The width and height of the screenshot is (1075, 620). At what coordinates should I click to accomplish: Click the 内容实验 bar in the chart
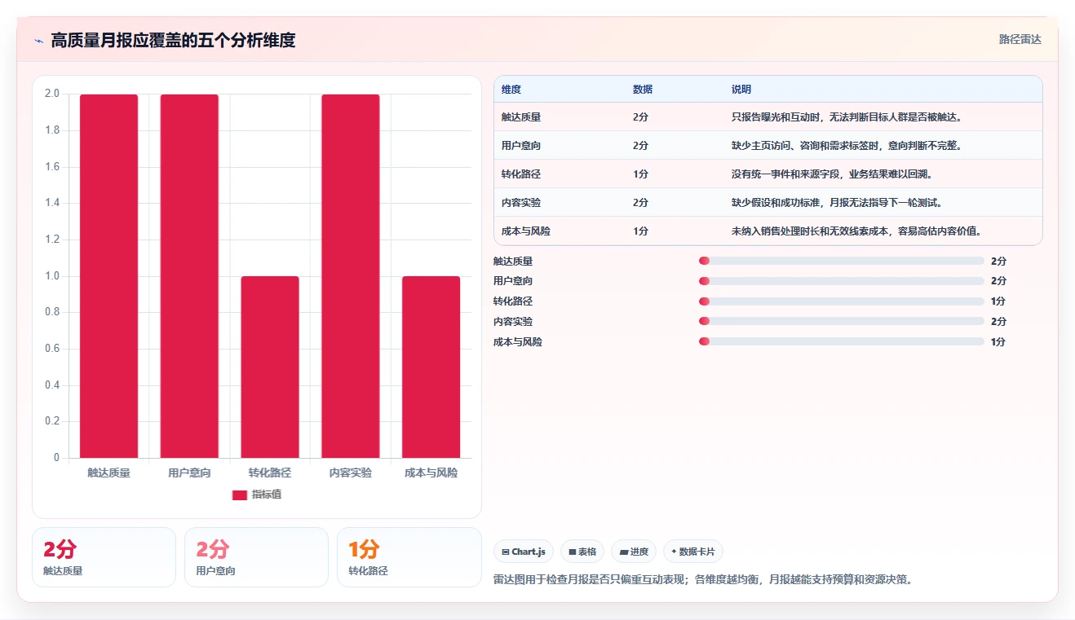[x=351, y=276]
